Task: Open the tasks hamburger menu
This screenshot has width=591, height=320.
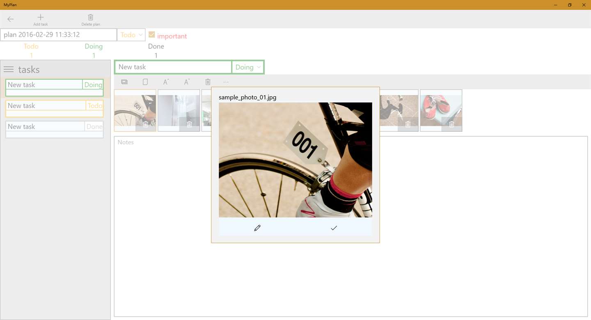Action: 9,69
